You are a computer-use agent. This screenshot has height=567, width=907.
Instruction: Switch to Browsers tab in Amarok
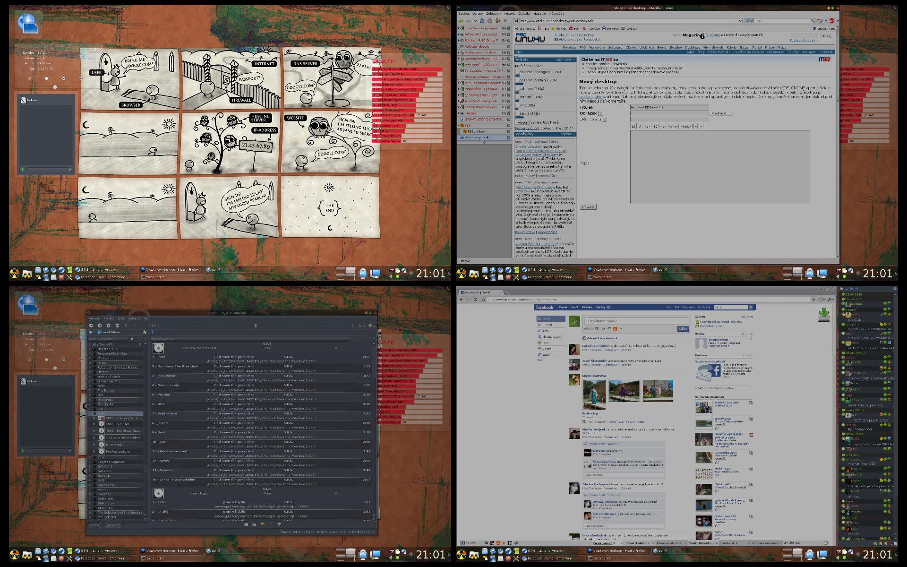113,525
